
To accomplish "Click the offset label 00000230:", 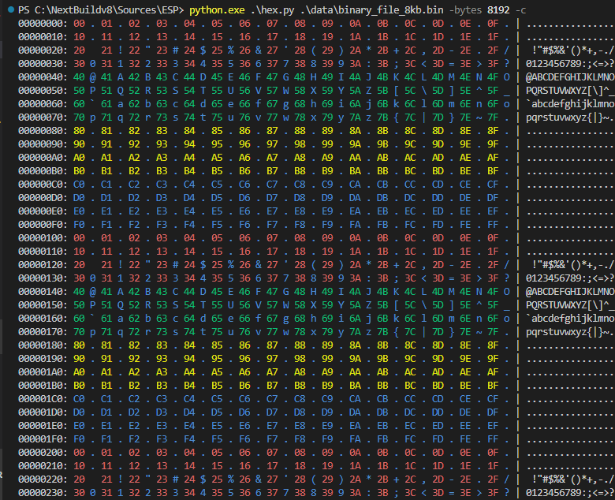I will [x=43, y=493].
